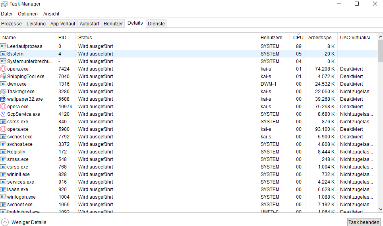Click the winlogon.exe process icon
Screen dimensions: 383x226
tap(3, 197)
